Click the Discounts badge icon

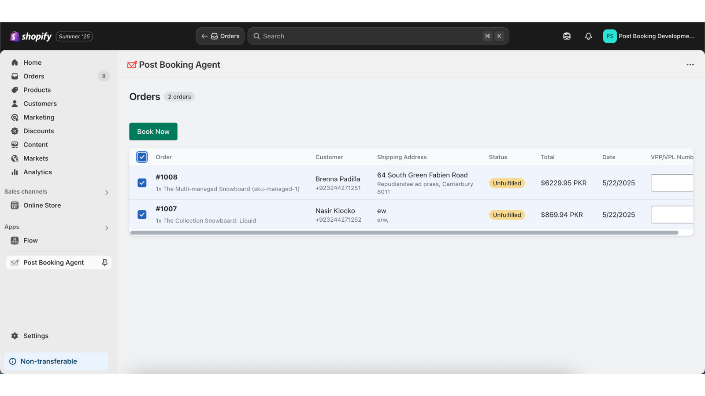pos(15,131)
